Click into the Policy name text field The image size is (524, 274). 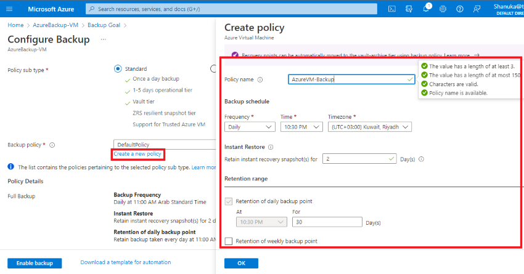pos(351,79)
